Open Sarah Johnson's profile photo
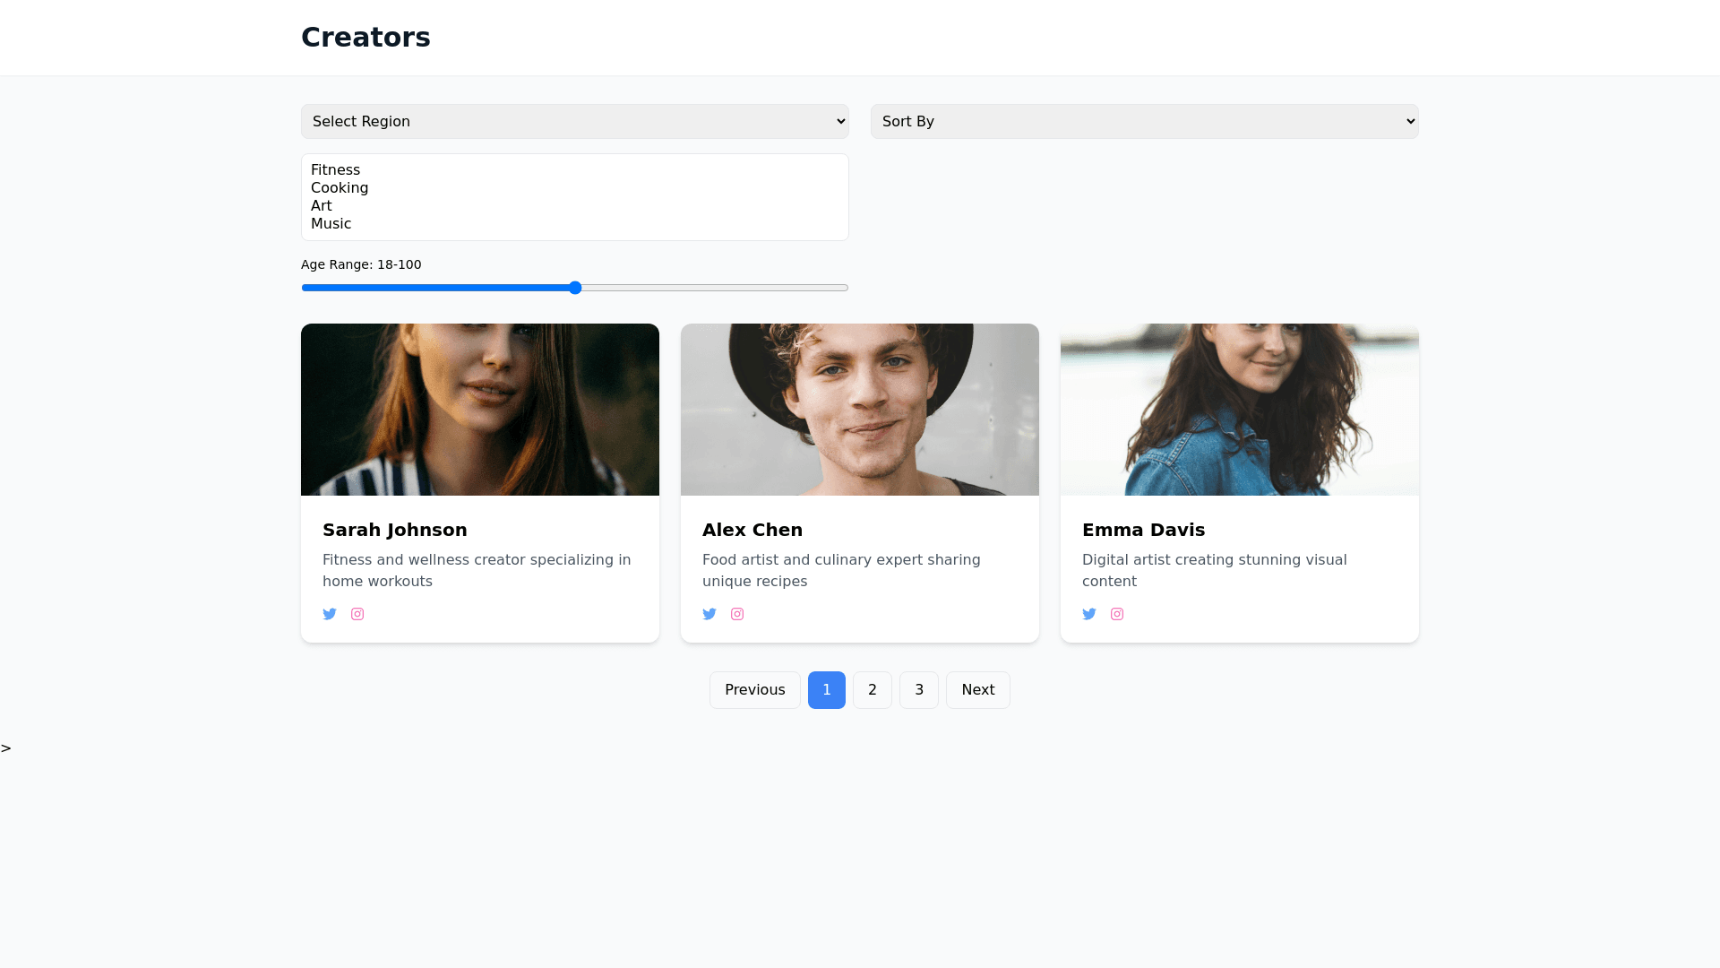Screen dimensions: 1720x968 (480, 410)
